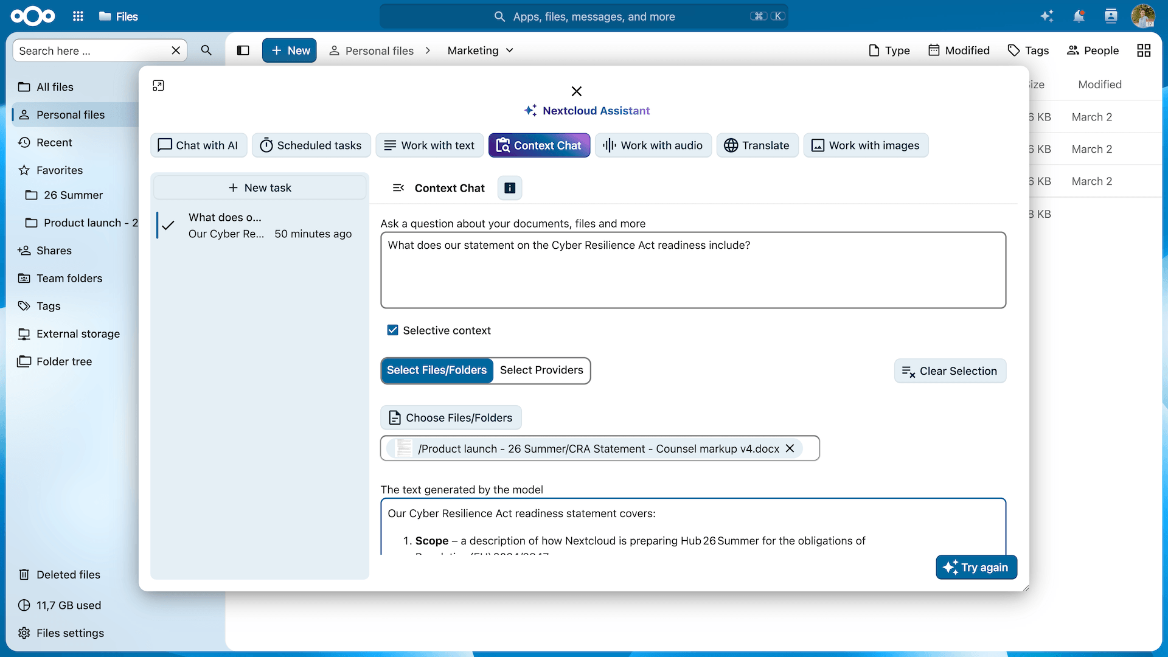1168x657 pixels.
Task: Open the previous task from 50 minutes ago
Action: coord(260,226)
